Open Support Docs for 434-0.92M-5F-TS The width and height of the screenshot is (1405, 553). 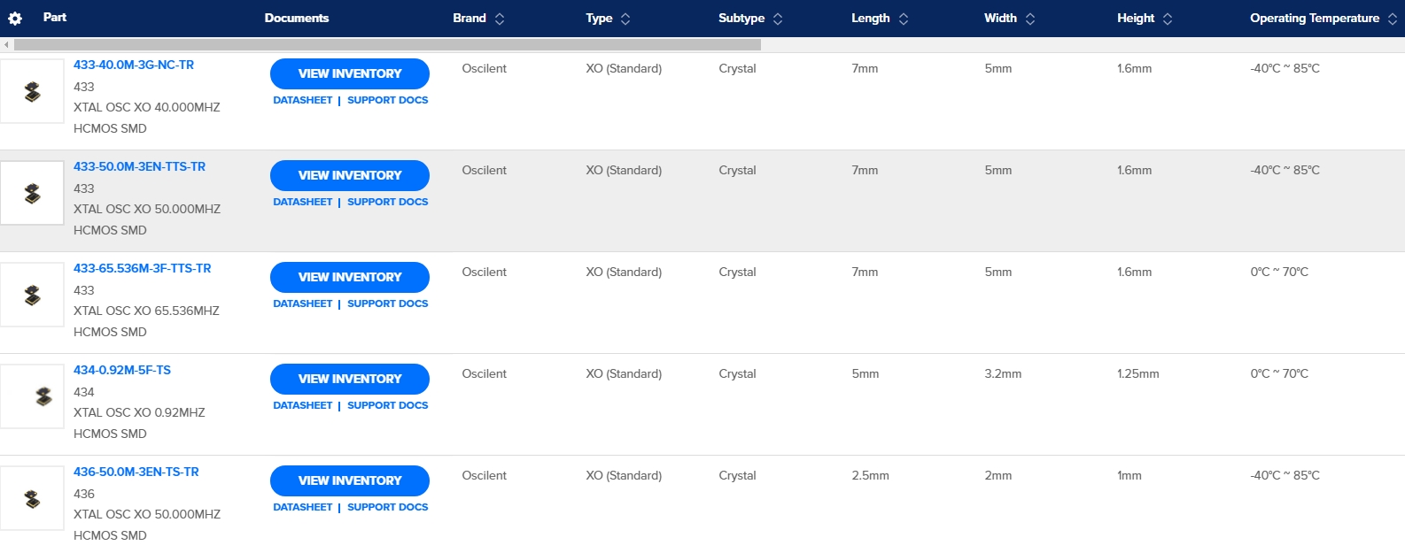(x=387, y=405)
